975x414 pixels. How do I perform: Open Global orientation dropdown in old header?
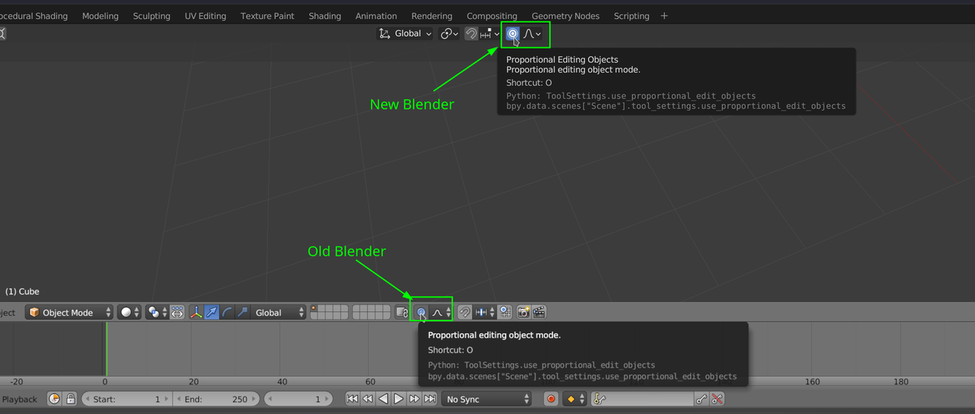pyautogui.click(x=278, y=313)
